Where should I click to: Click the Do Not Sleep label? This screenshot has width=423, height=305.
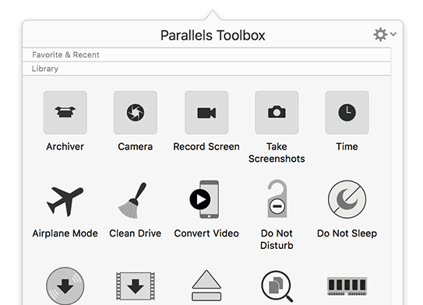tap(347, 233)
